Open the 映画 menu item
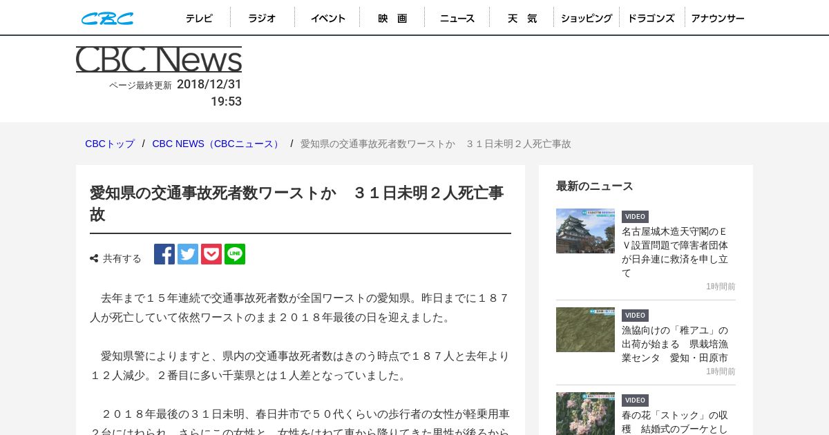The image size is (829, 435). pos(392,18)
